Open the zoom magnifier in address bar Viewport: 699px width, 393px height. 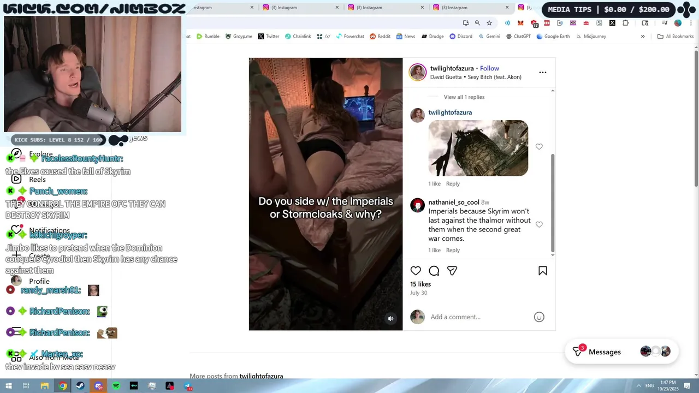(x=477, y=23)
